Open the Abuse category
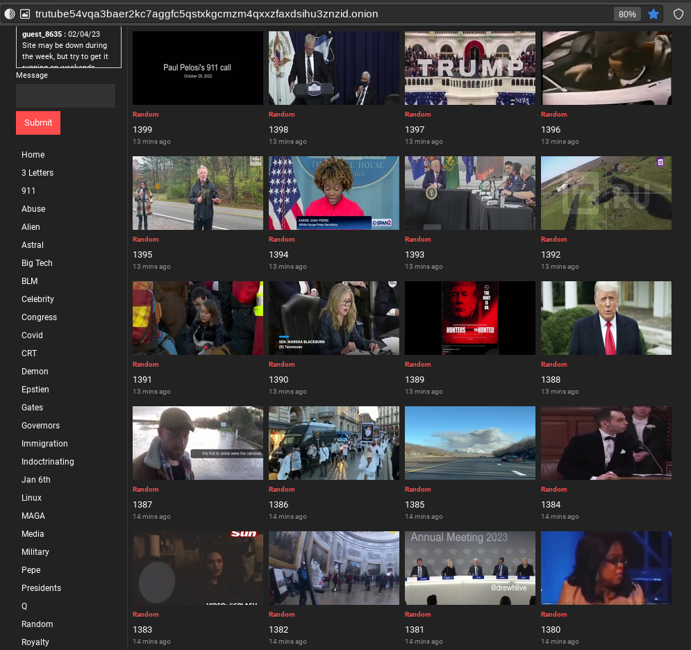Screen dimensions: 691x650 pos(33,209)
